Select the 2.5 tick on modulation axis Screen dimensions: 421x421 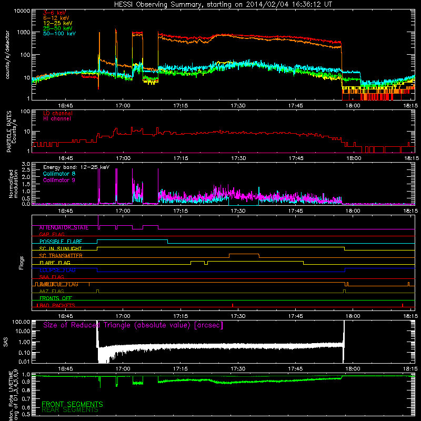click(26, 170)
